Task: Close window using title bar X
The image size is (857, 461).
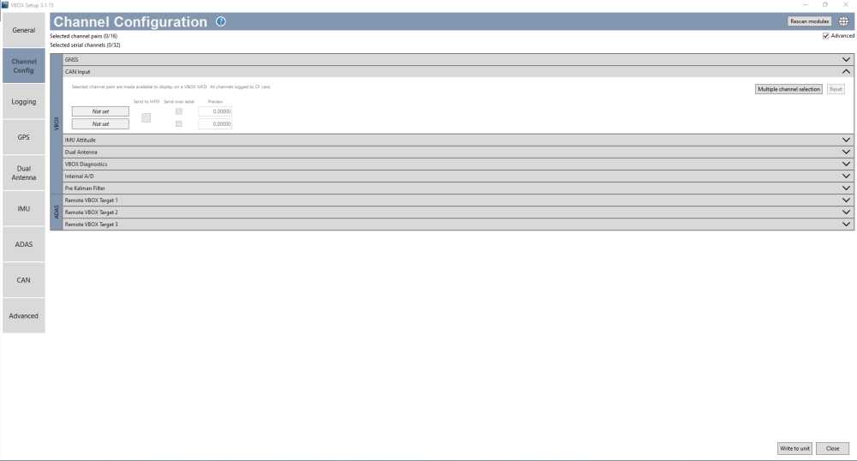Action: (846, 4)
